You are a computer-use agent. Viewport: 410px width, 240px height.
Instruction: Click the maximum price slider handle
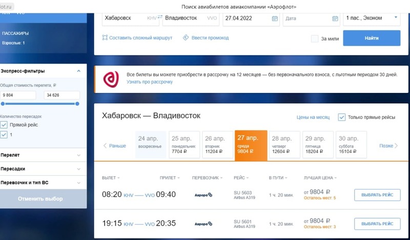[77, 104]
